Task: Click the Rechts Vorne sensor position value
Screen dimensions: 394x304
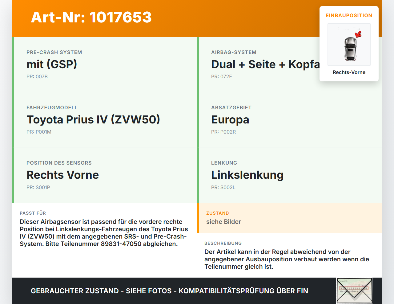Action: [x=63, y=175]
